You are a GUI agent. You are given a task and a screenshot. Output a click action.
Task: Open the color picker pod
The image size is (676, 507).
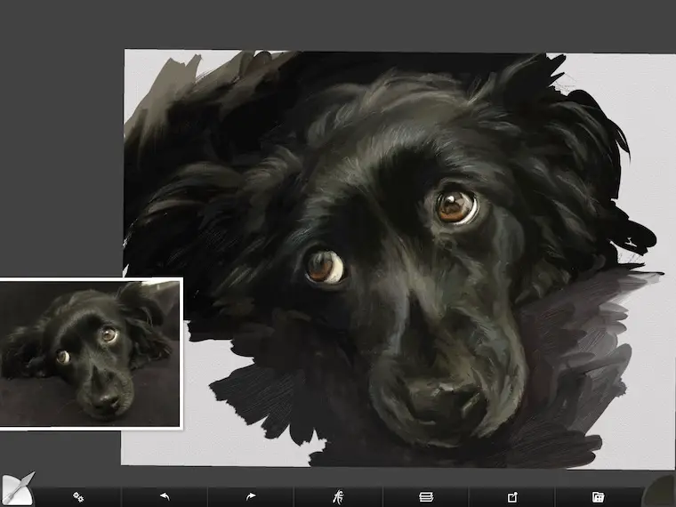[663, 492]
